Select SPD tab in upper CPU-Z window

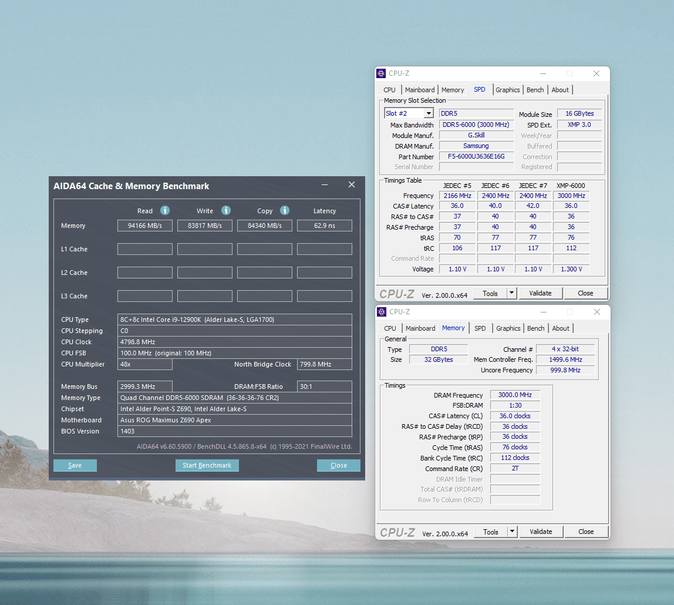pos(480,89)
